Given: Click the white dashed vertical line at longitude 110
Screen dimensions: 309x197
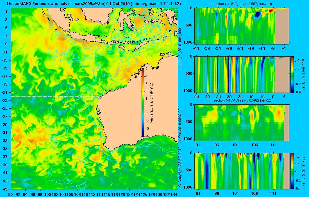Looking at the screenshot, I should pyautogui.click(x=85, y=98).
